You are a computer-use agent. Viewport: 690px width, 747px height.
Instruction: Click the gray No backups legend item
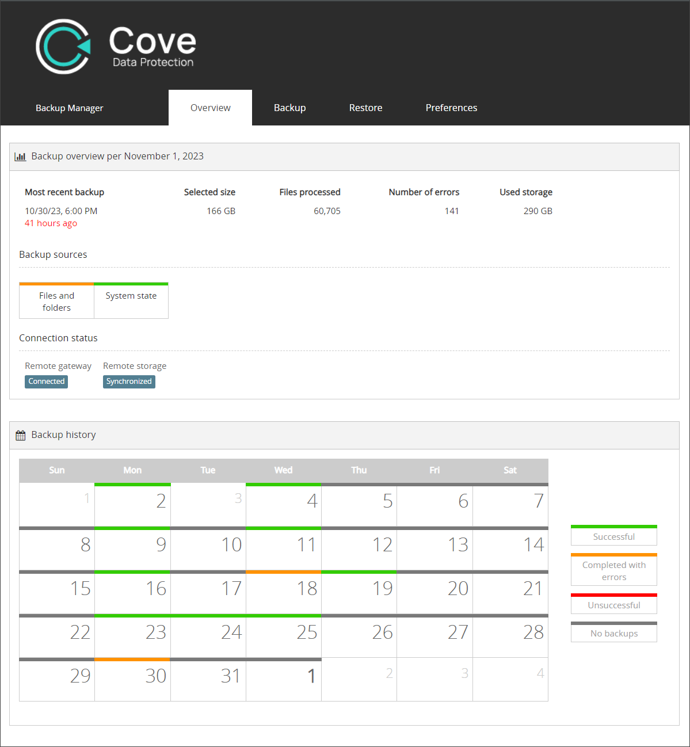coord(613,633)
